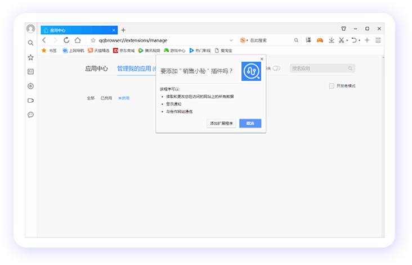
Task: Click the user avatar icon in sidebar
Action: click(x=31, y=29)
